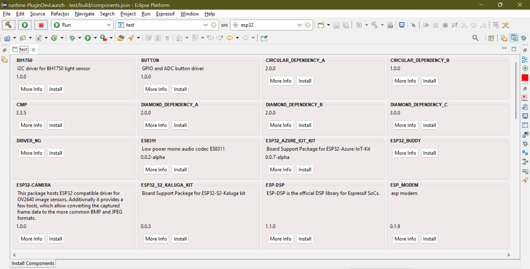Click the horizontal scrollbar right arrow

click(x=509, y=255)
